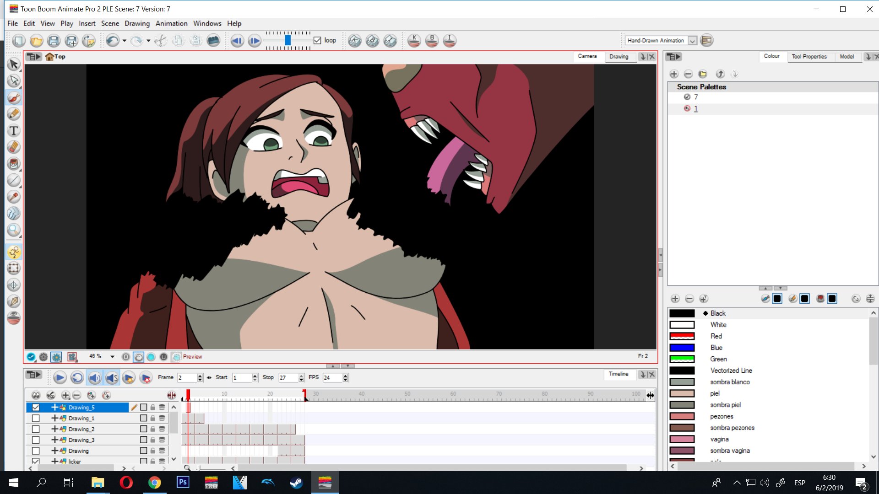Open the Undo history dropdown arrow
The image size is (879, 494).
124,41
